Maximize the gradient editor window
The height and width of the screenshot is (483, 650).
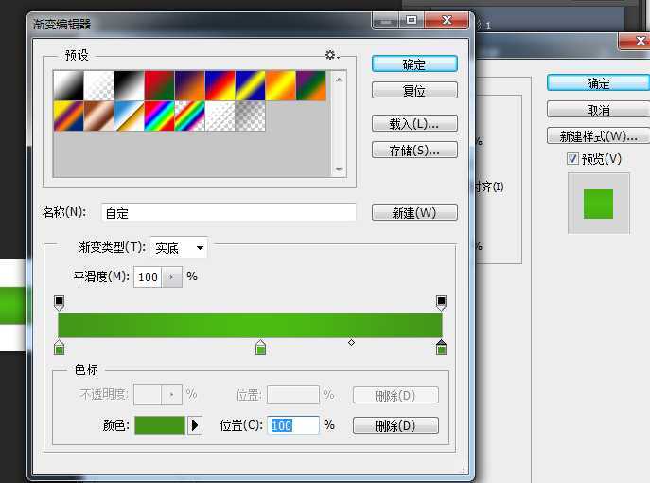(x=412, y=20)
